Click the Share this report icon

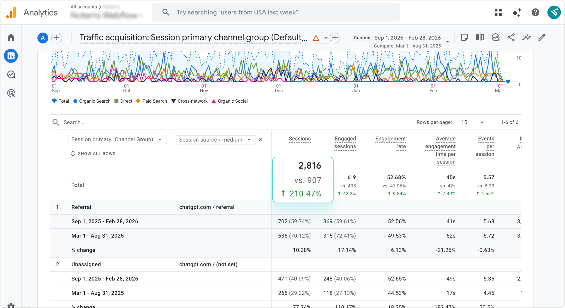tap(511, 38)
